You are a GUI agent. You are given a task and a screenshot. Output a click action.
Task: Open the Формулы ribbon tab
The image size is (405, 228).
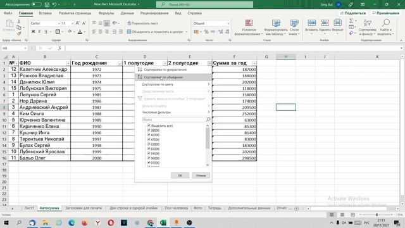tap(106, 13)
